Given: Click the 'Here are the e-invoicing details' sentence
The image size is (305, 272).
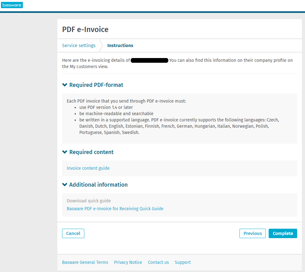Looking at the screenshot, I should (177, 63).
